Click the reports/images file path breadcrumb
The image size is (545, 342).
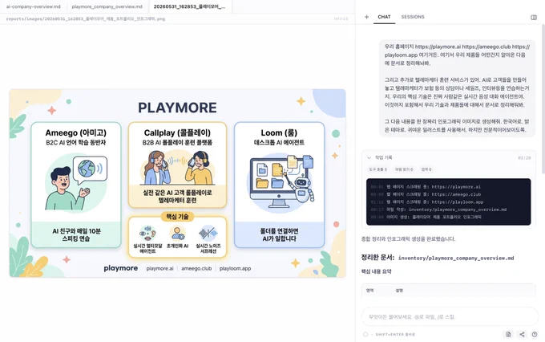(86, 18)
